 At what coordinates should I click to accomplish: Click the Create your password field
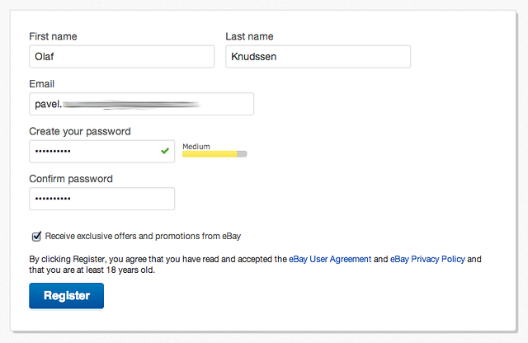tap(101, 152)
